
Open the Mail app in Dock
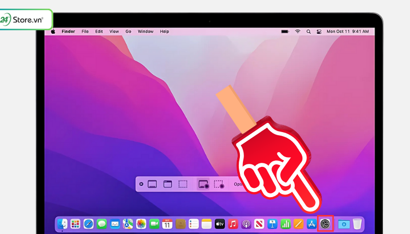point(115,224)
